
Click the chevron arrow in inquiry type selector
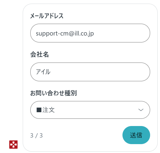click(x=141, y=110)
